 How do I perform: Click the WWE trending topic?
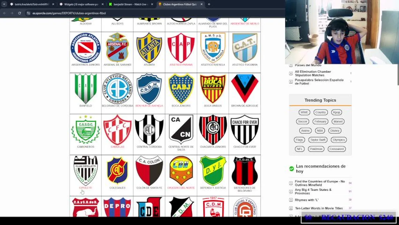[x=304, y=112]
